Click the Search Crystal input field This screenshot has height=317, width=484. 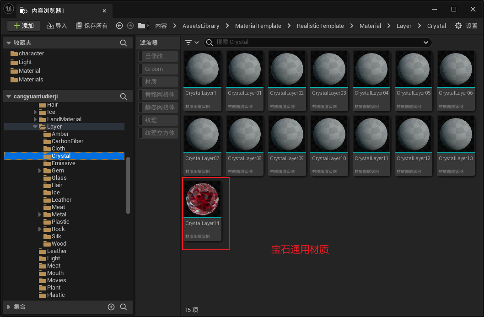pos(316,43)
